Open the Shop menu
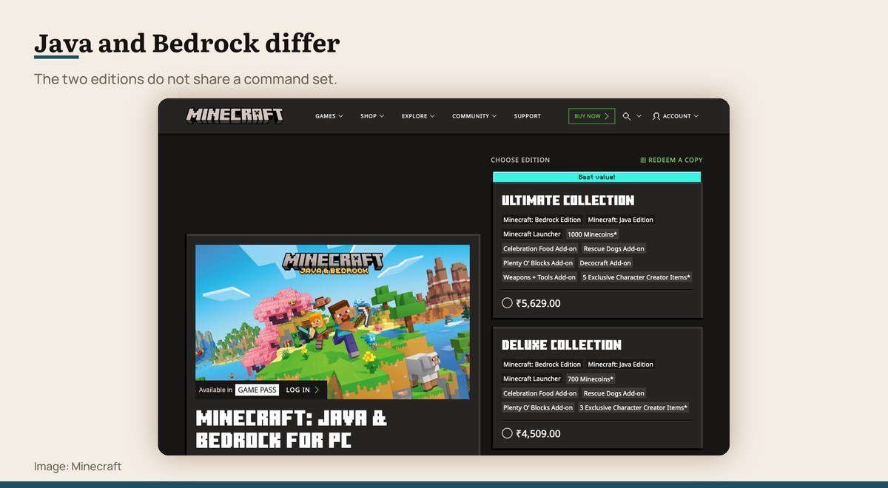888x488 pixels. (x=369, y=116)
